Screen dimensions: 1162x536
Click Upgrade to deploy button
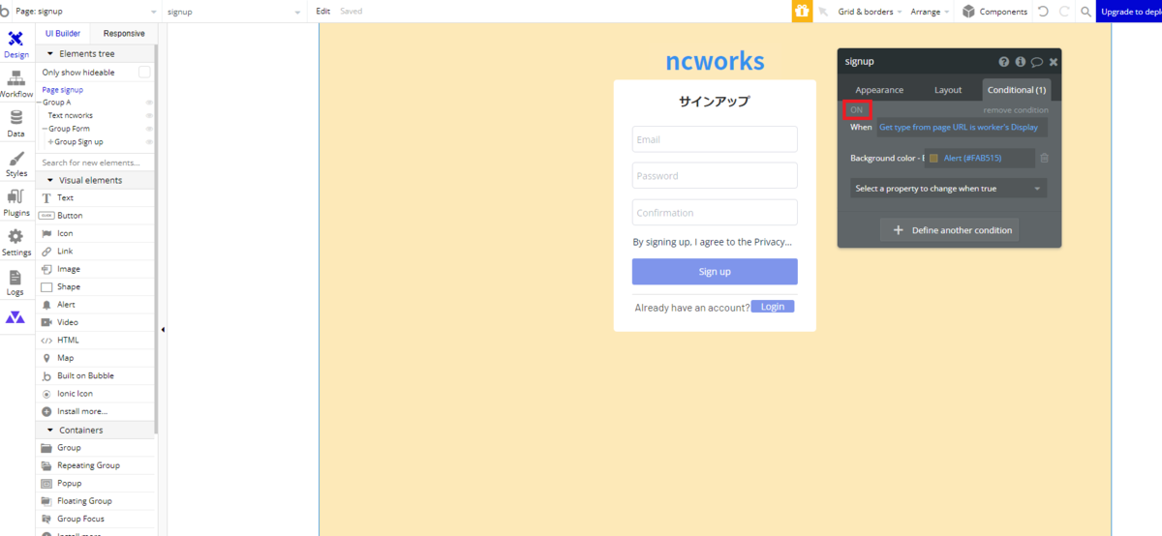pos(1129,12)
